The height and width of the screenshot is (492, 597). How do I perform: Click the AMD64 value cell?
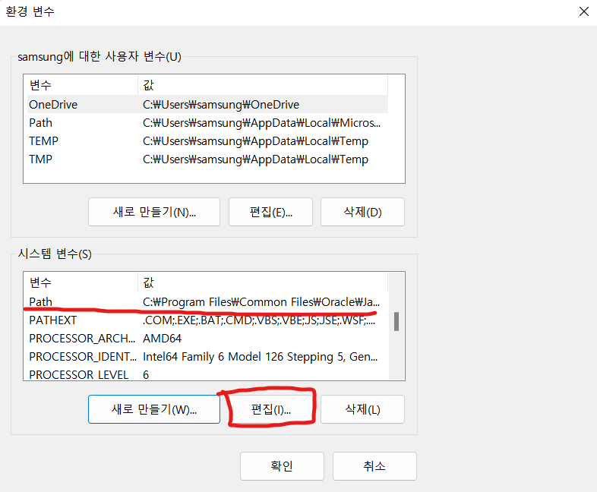point(163,339)
